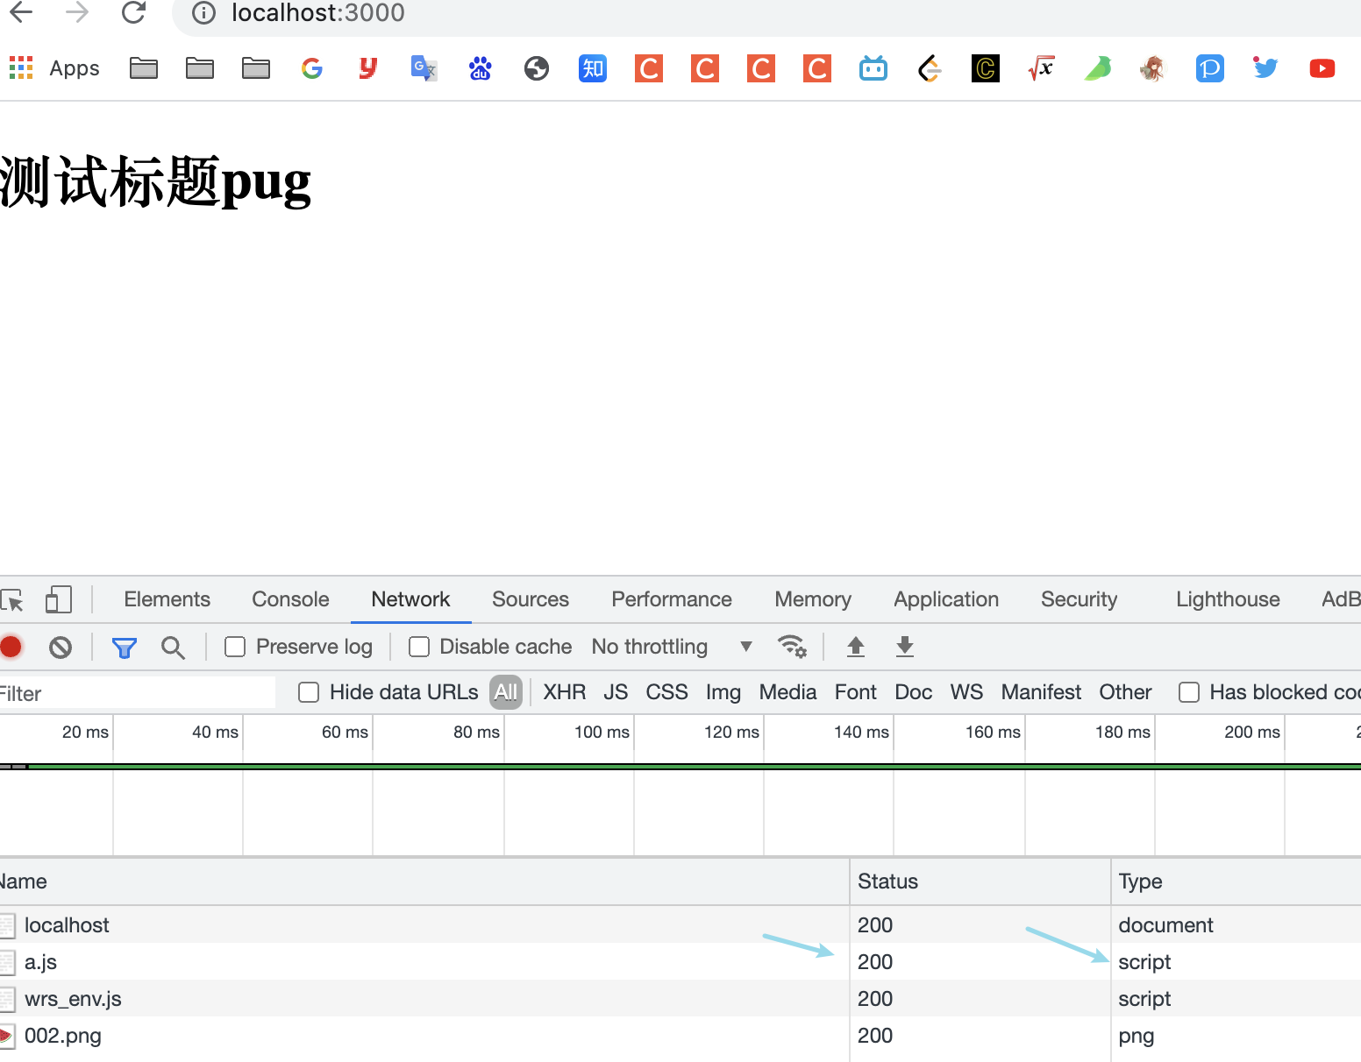The height and width of the screenshot is (1062, 1361).
Task: Select the wrs_env.js request
Action: point(680,999)
